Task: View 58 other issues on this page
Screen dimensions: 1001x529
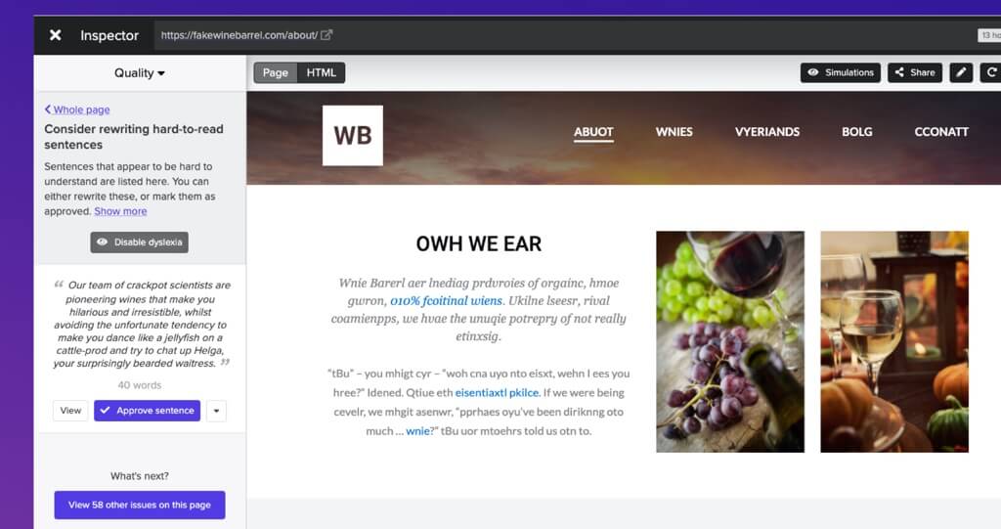Action: (x=140, y=505)
